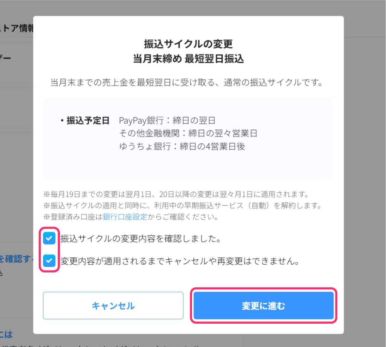The image size is (386, 347).
Task: Click the note about 毎月19日までの変更
Action: coord(176,194)
